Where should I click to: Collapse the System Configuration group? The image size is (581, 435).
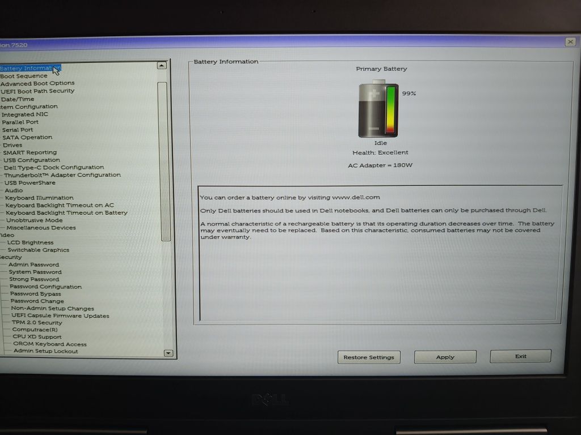point(28,106)
